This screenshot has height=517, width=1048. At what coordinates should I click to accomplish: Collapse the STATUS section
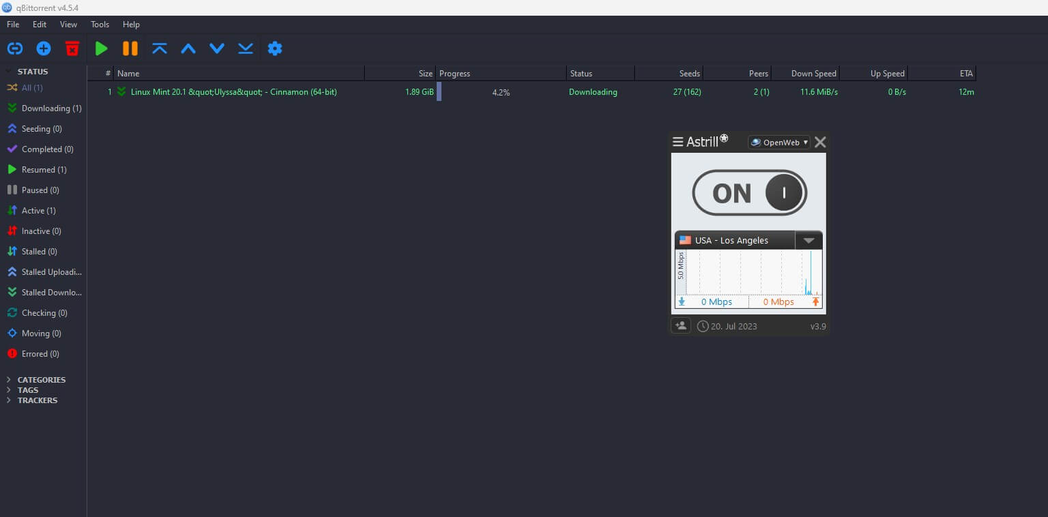(x=9, y=71)
